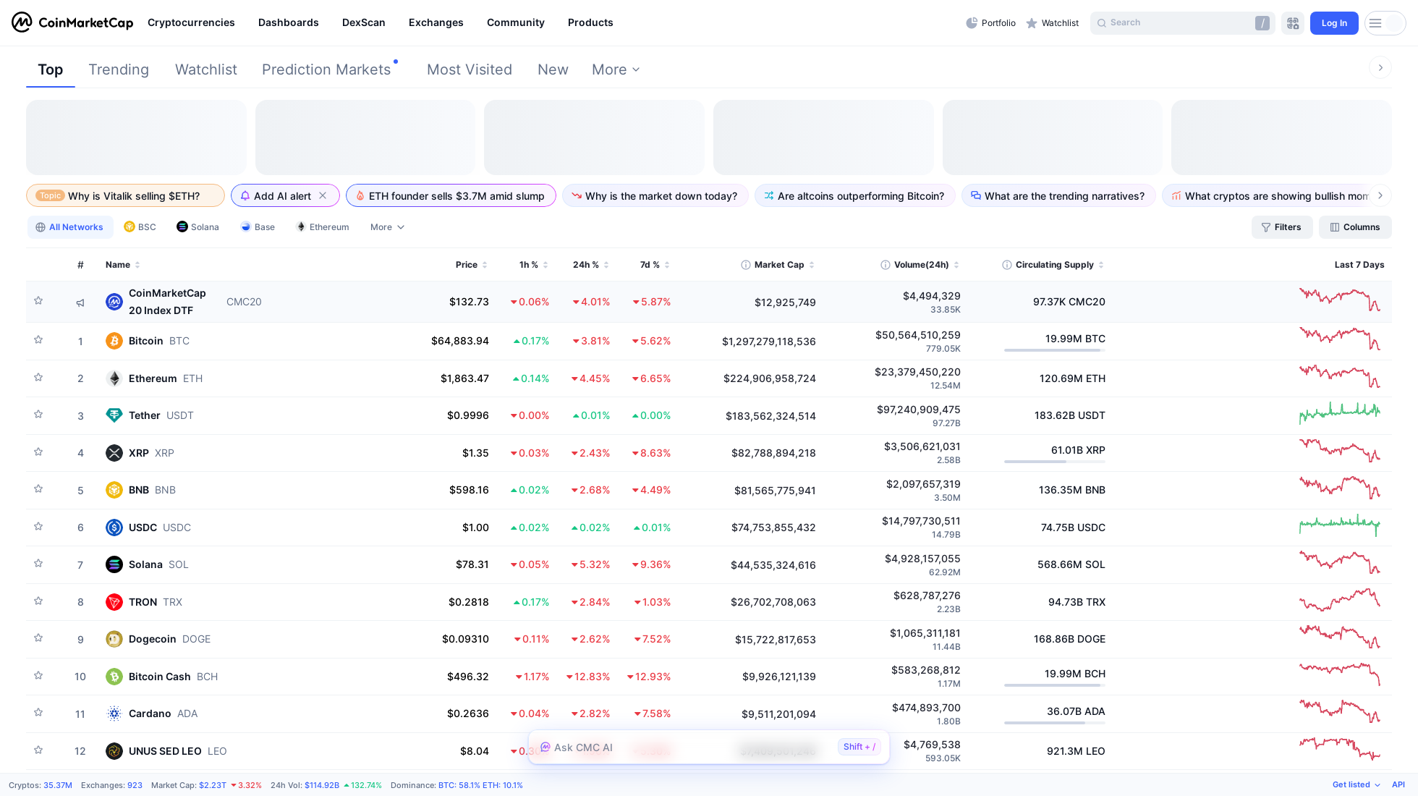Open the Get listed link

(1351, 784)
